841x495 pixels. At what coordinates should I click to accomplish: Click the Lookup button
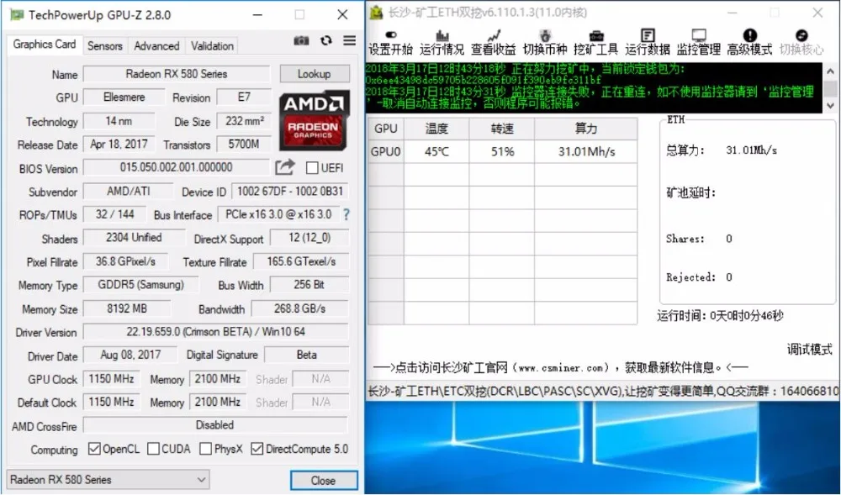[315, 74]
